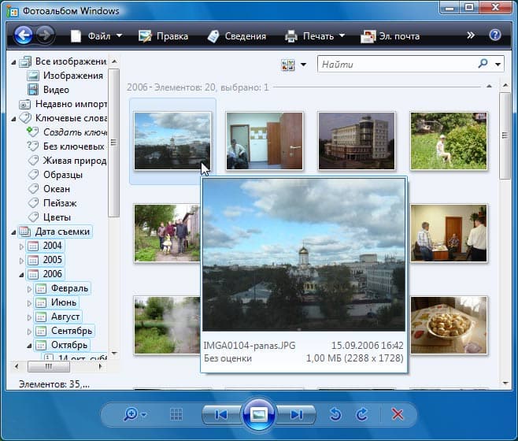The height and width of the screenshot is (441, 518).
Task: Click the navigation pane horizontal scrollbar thumb
Action: (x=49, y=366)
